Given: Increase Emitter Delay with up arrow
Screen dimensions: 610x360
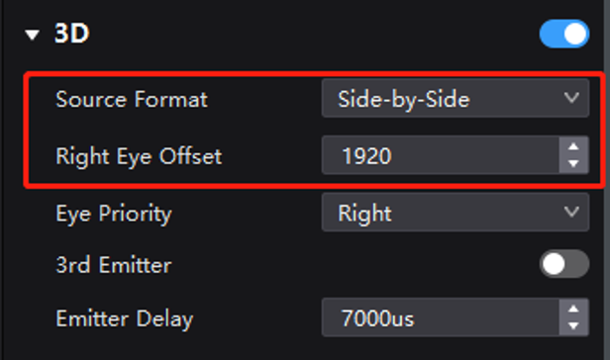Looking at the screenshot, I should [x=573, y=309].
